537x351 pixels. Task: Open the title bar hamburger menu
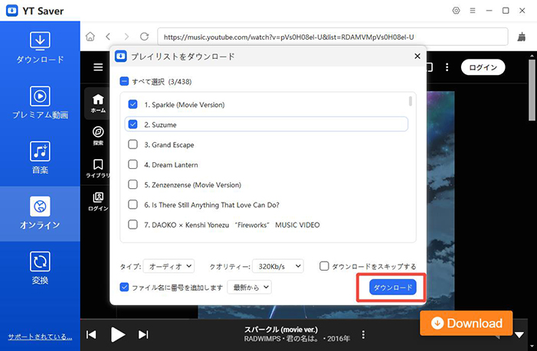point(473,11)
